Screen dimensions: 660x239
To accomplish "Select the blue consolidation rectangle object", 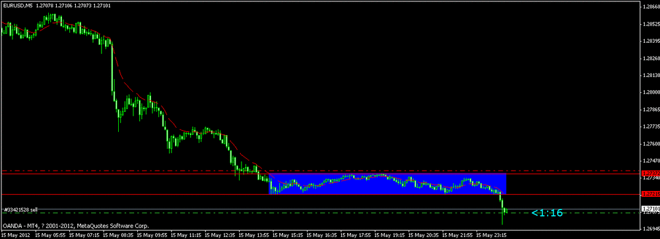I will [387, 184].
